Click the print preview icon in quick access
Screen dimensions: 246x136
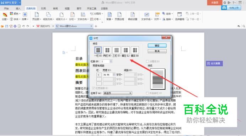[19, 26]
